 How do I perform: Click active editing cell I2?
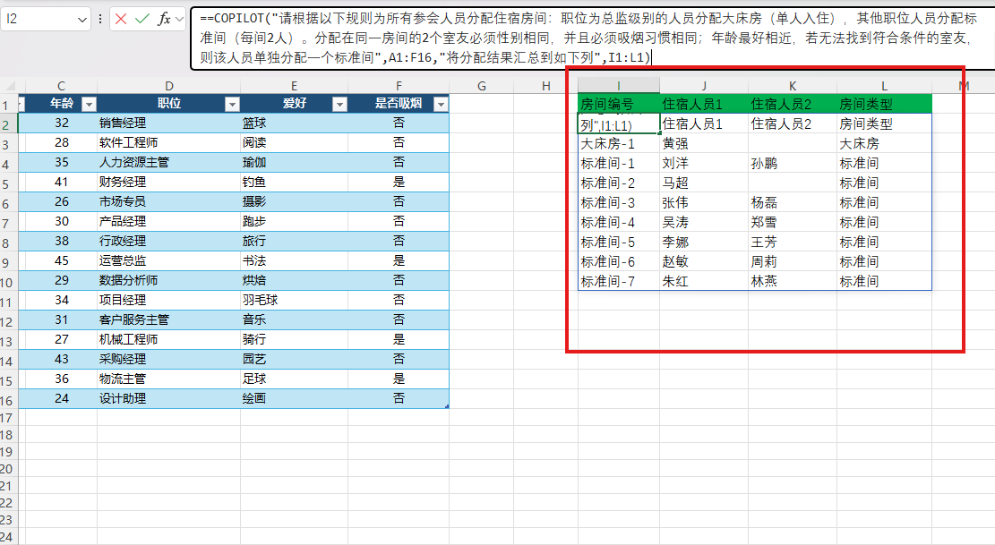pos(619,124)
